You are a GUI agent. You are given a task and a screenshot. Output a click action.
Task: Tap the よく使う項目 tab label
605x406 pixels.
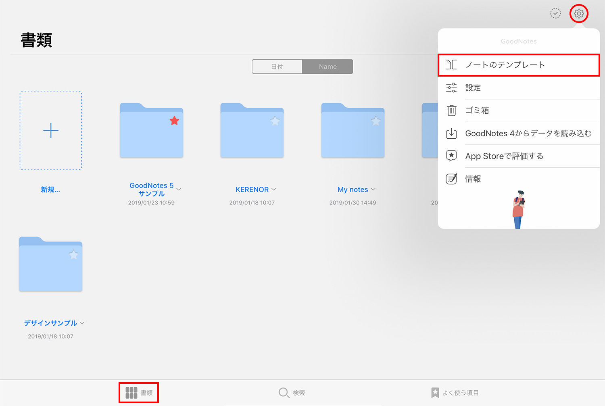pos(461,393)
